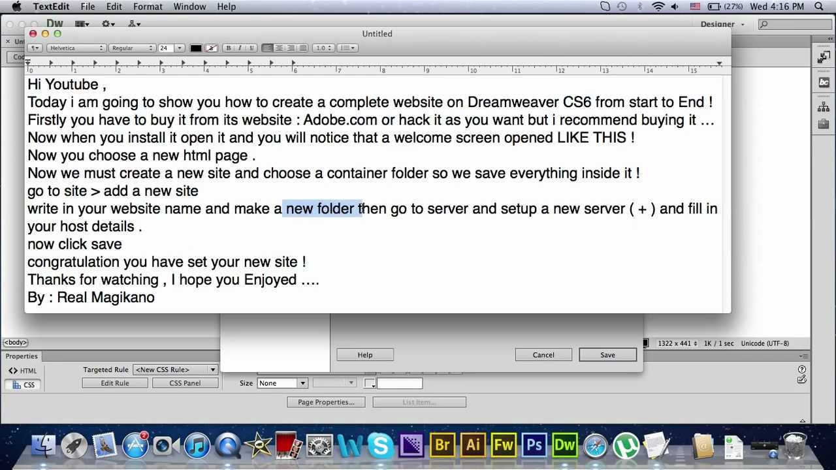The height and width of the screenshot is (470, 836).
Task: Open iTunes from the dock
Action: (x=197, y=446)
